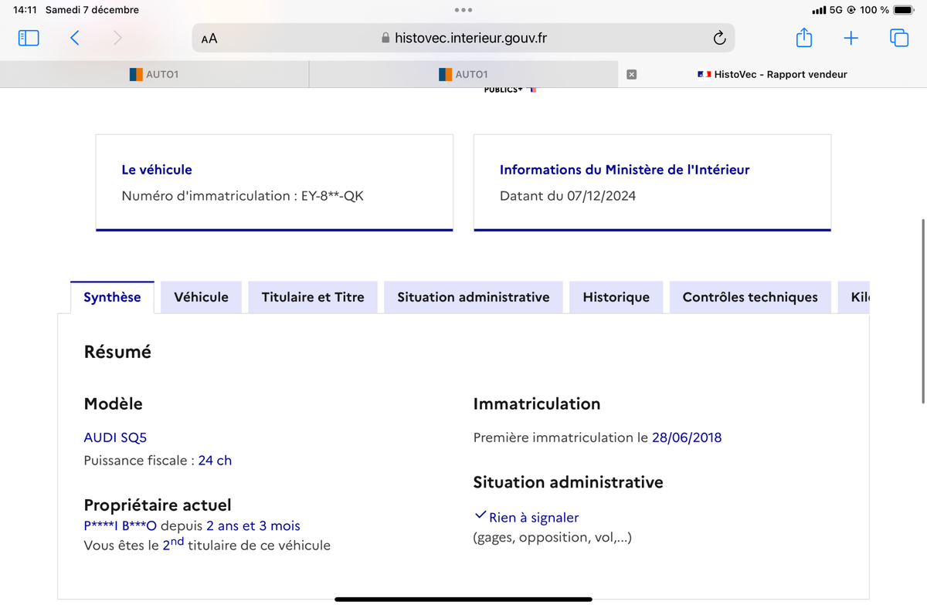Switch to the second AUTO1 tab
Screen dimensions: 927x608
463,75
